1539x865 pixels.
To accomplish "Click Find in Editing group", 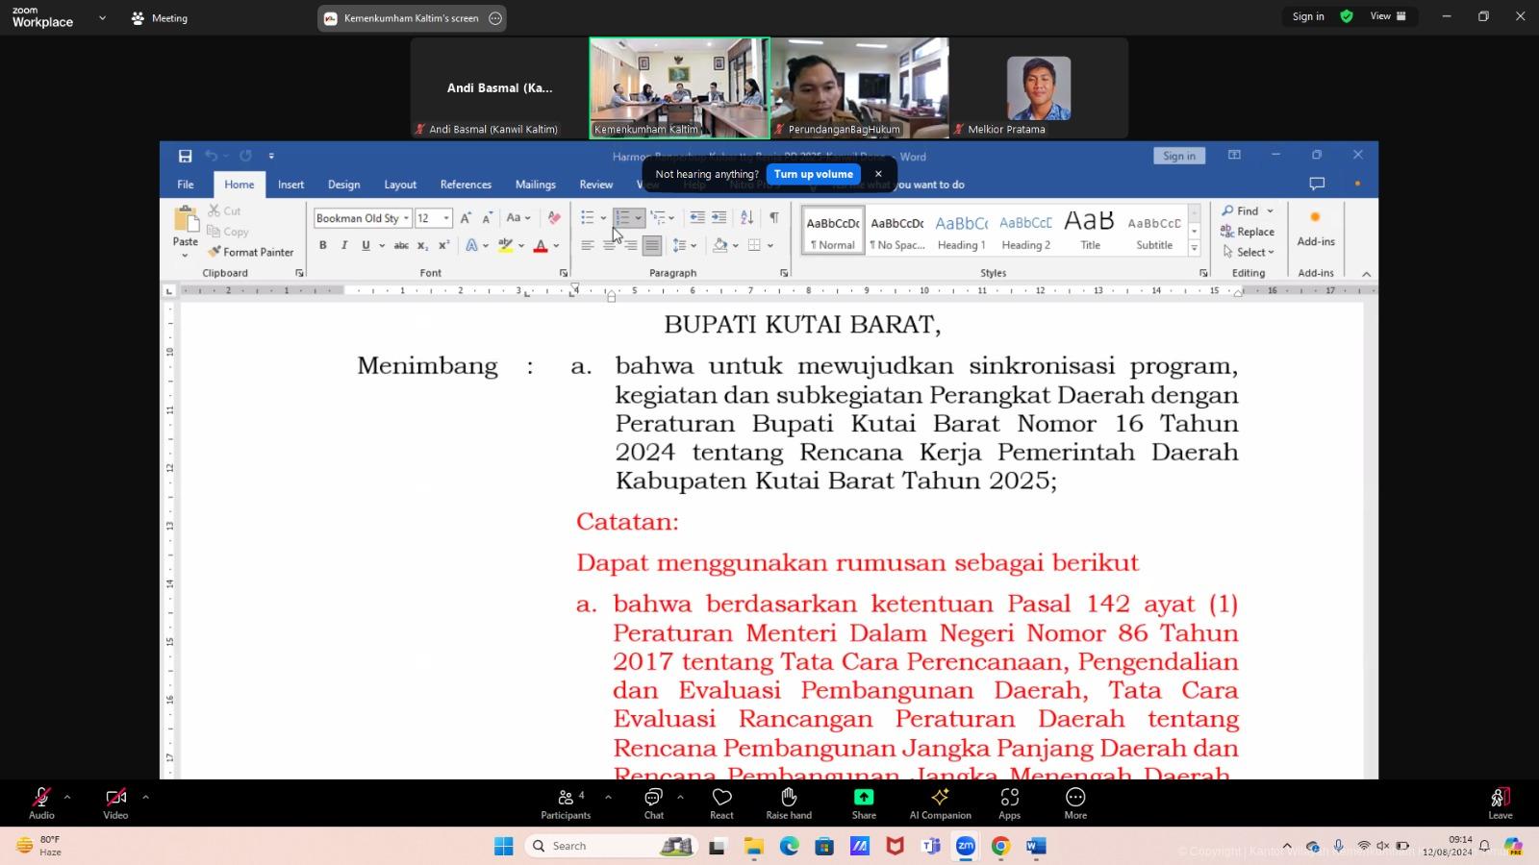I will pyautogui.click(x=1241, y=210).
